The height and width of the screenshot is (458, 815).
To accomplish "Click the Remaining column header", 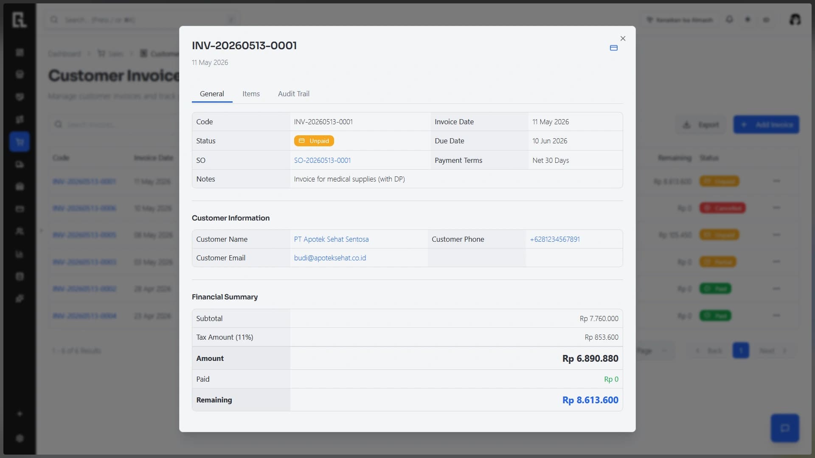I will (x=674, y=158).
